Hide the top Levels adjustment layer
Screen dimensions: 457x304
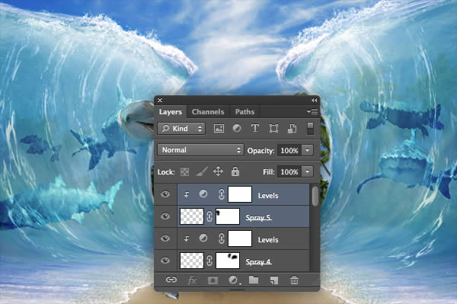(165, 194)
